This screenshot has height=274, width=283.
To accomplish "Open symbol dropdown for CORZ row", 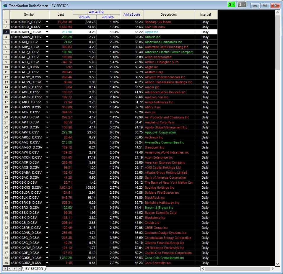I will tap(47, 263).
